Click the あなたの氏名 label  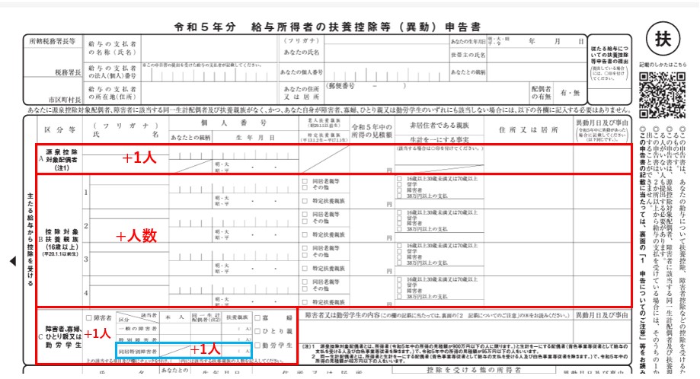pyautogui.click(x=302, y=53)
